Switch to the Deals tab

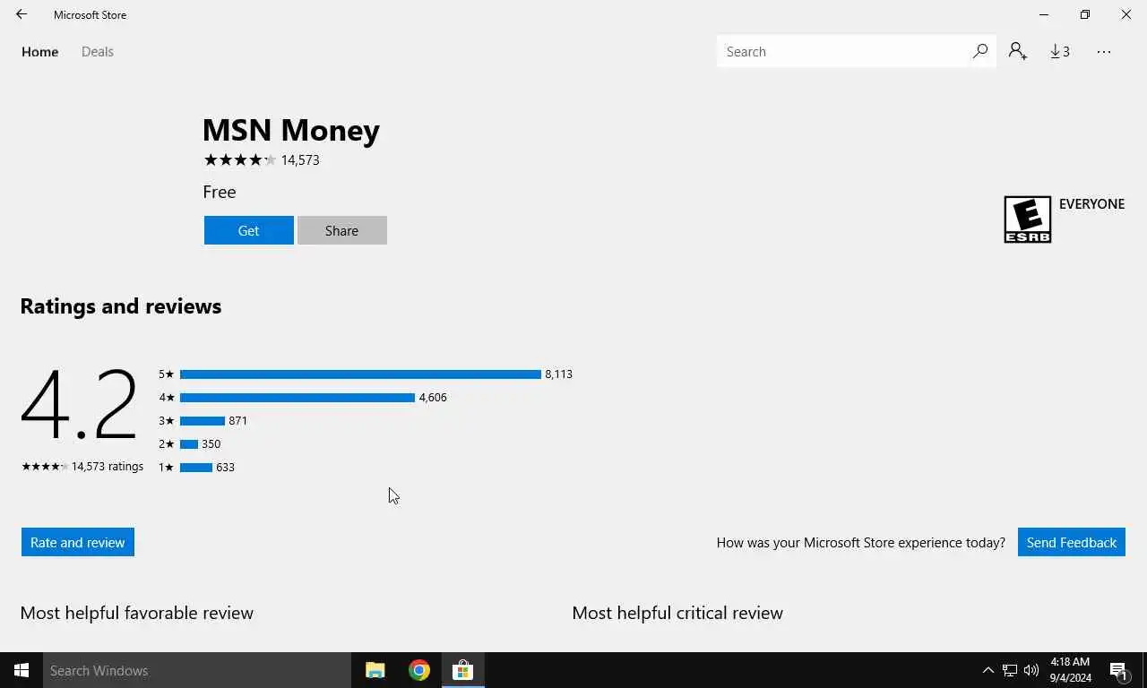tap(98, 51)
